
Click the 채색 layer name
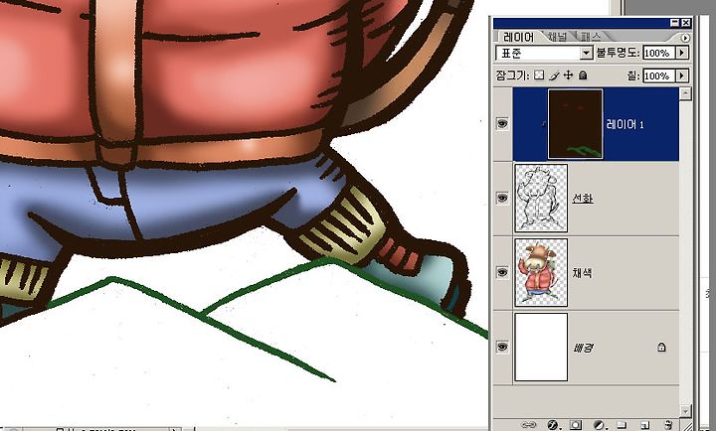click(583, 273)
